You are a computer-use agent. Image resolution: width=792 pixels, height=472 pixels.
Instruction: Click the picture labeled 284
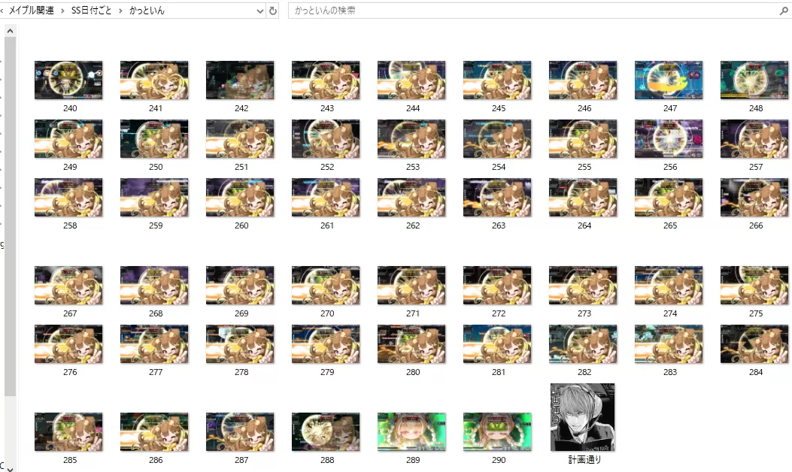pos(754,343)
